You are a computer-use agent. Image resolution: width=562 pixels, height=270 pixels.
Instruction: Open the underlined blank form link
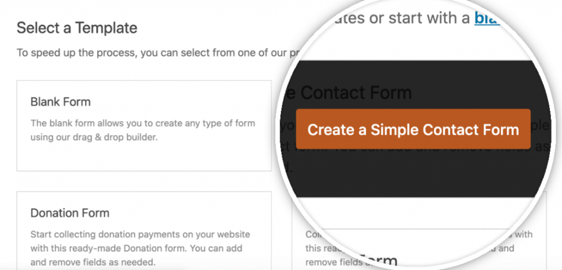(487, 18)
